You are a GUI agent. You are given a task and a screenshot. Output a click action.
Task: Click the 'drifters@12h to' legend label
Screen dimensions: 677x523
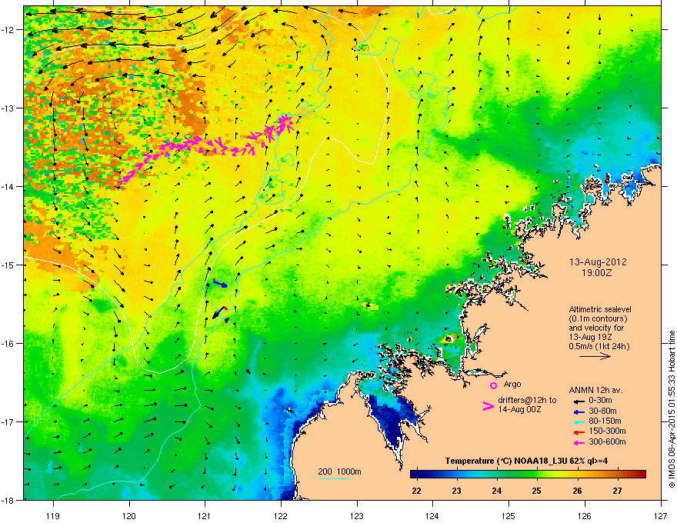click(x=527, y=401)
